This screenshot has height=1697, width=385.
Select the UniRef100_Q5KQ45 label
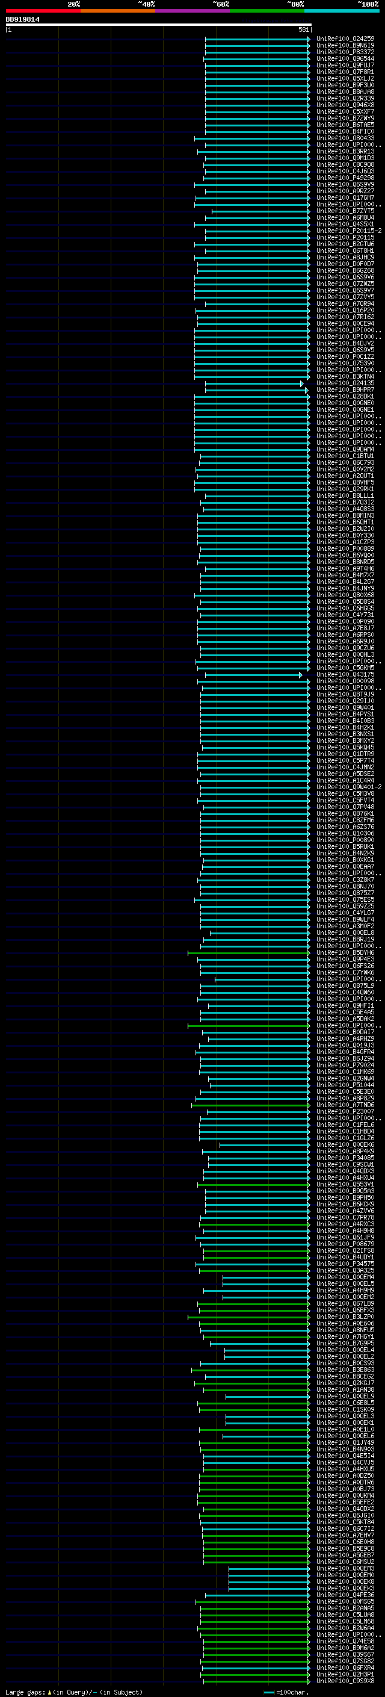345,747
